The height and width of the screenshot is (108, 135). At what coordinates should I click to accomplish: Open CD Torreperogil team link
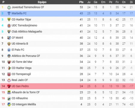click(x=21, y=74)
